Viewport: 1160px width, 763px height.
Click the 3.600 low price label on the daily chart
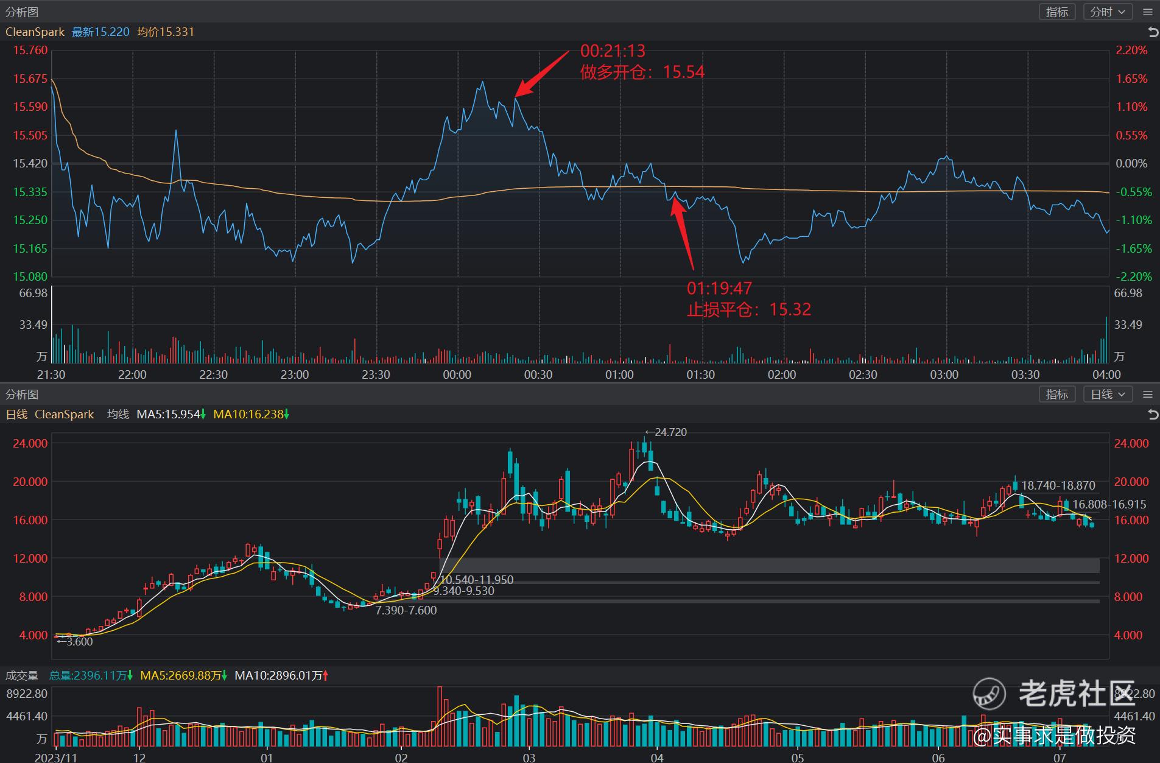[x=74, y=641]
